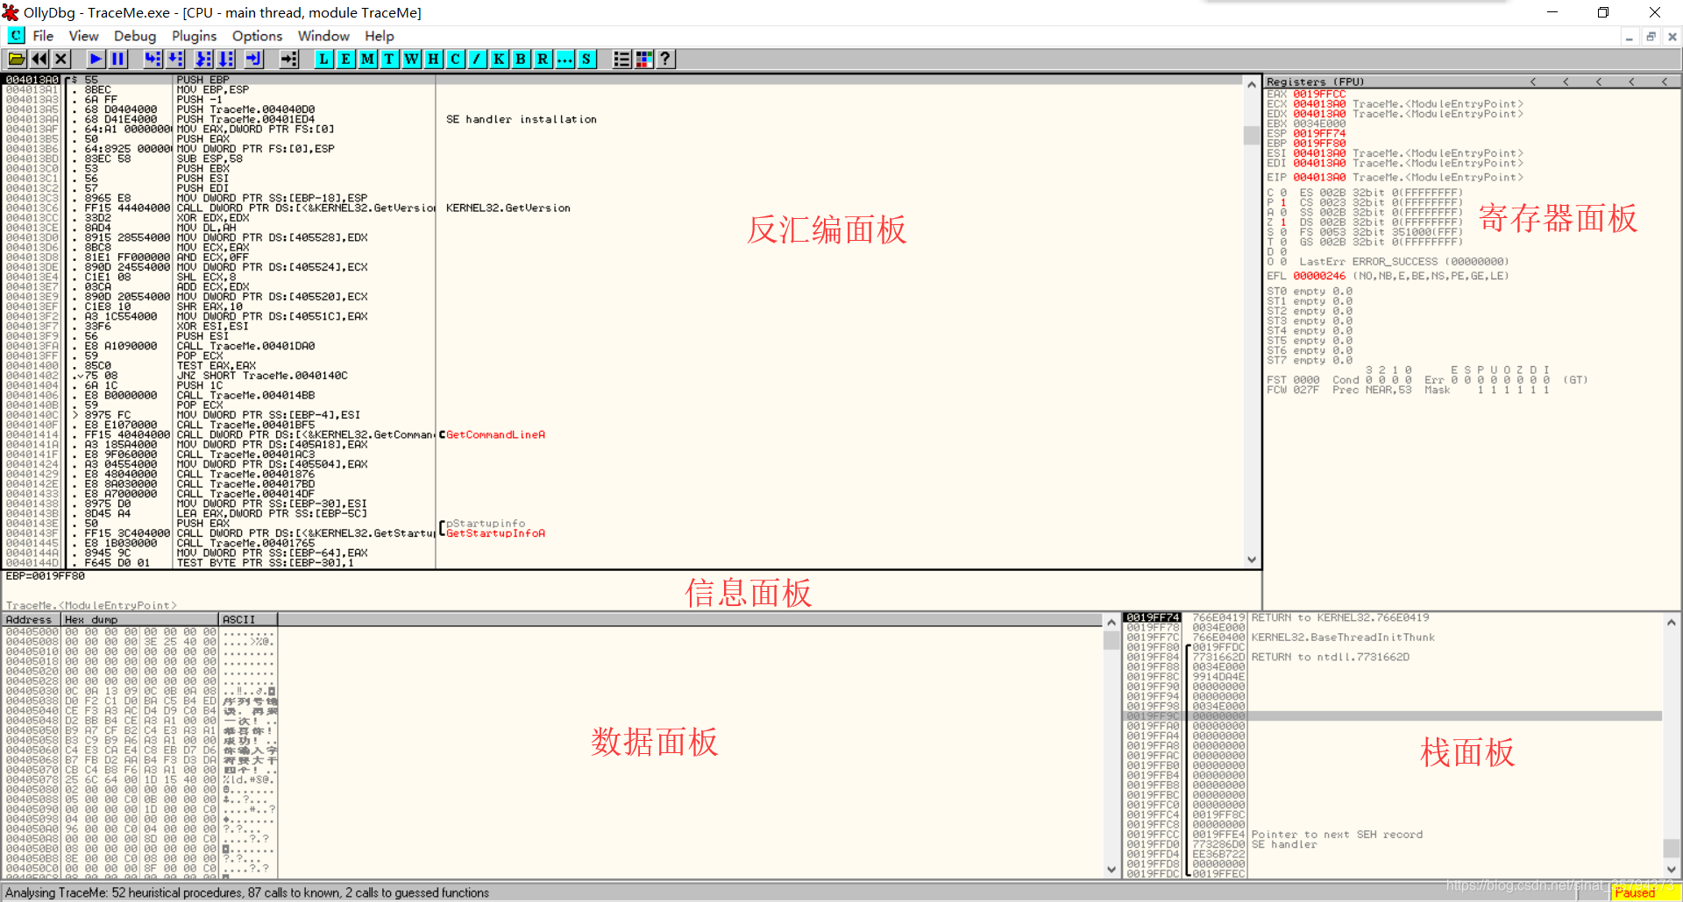Toggle the P flag value

coord(1283,202)
